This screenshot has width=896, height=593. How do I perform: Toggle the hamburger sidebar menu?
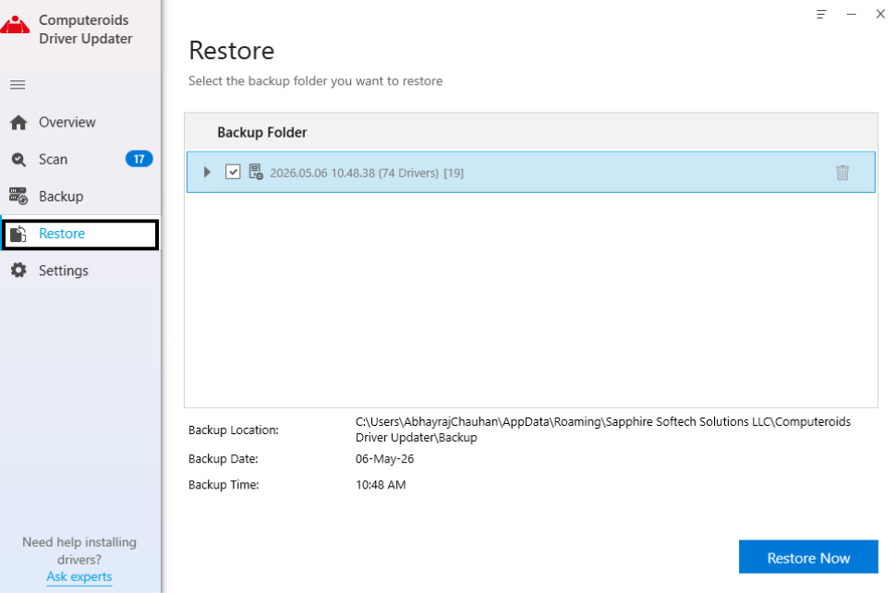(x=18, y=85)
